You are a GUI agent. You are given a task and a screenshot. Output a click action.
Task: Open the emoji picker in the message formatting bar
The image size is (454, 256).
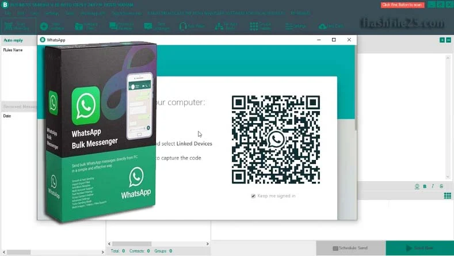tap(417, 186)
